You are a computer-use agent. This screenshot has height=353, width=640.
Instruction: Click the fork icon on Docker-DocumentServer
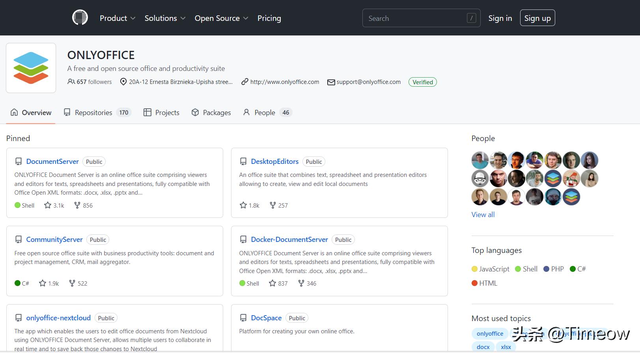coord(301,283)
